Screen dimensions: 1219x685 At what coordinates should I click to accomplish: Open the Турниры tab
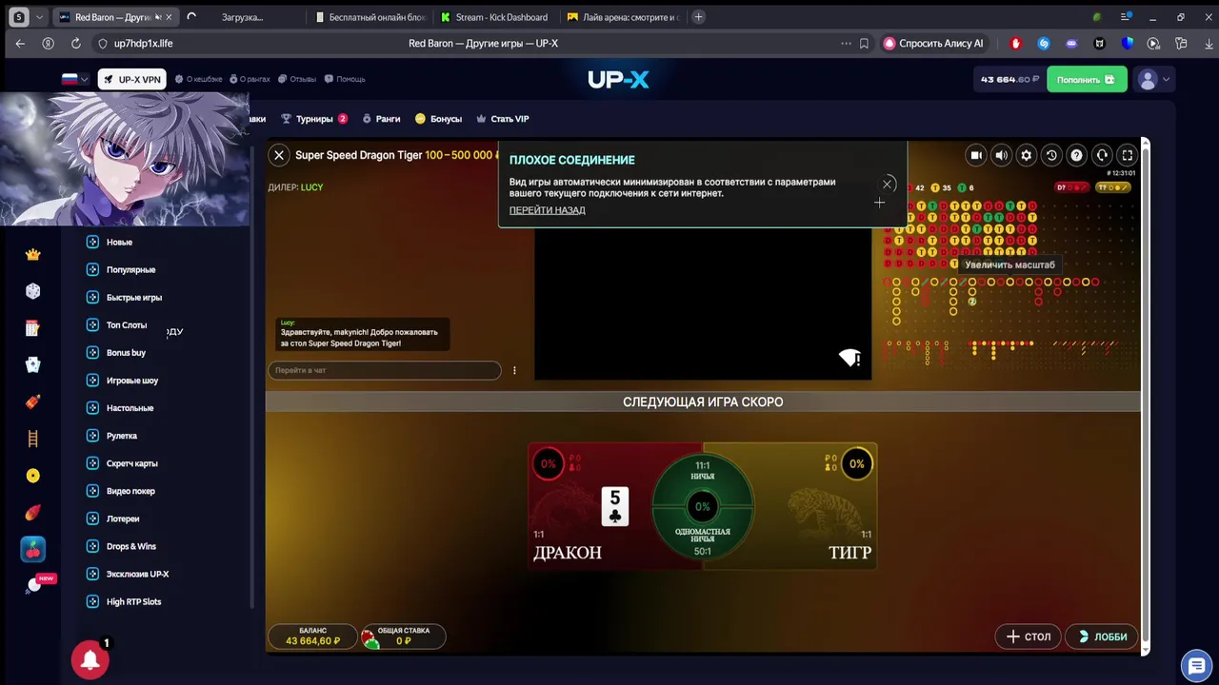[x=313, y=119]
